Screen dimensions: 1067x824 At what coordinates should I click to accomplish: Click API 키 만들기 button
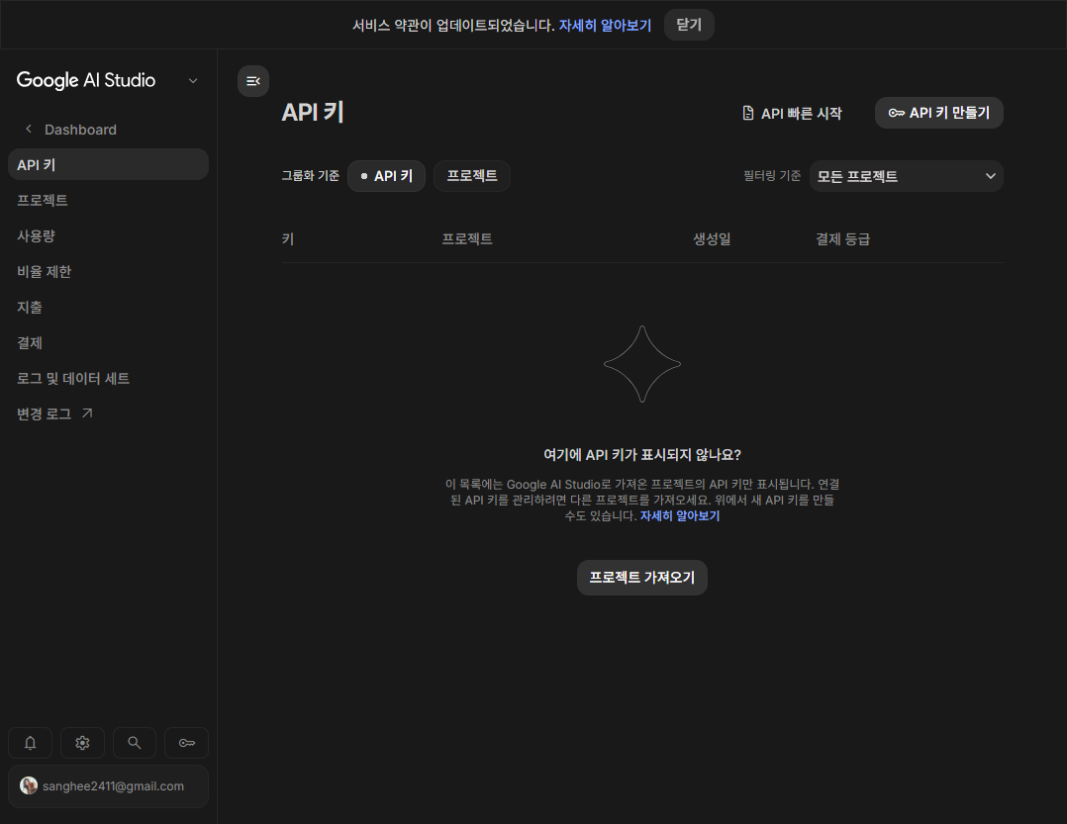coord(938,113)
